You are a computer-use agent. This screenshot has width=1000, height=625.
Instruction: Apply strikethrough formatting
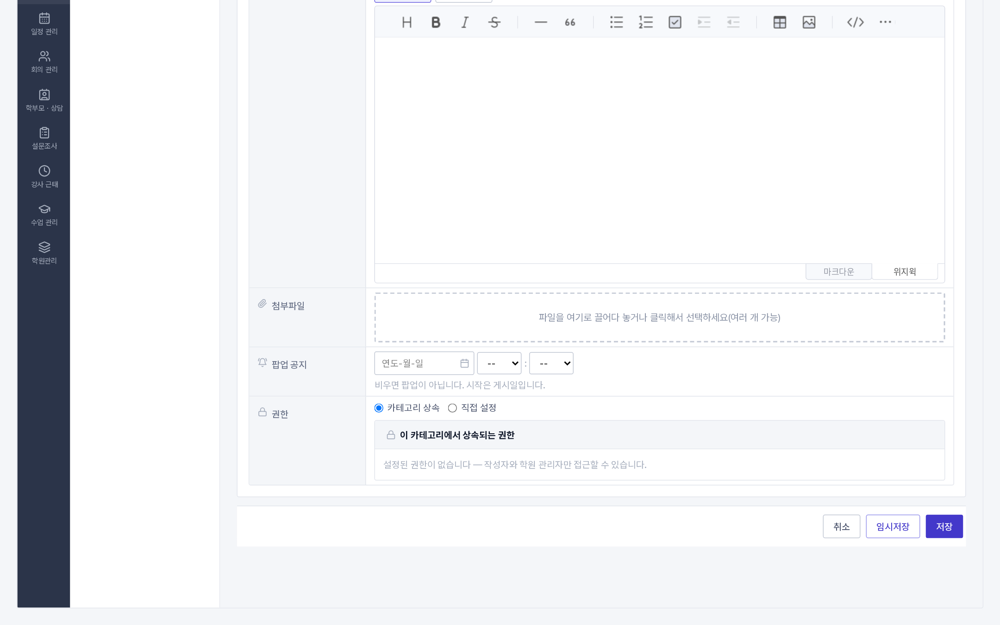[494, 22]
